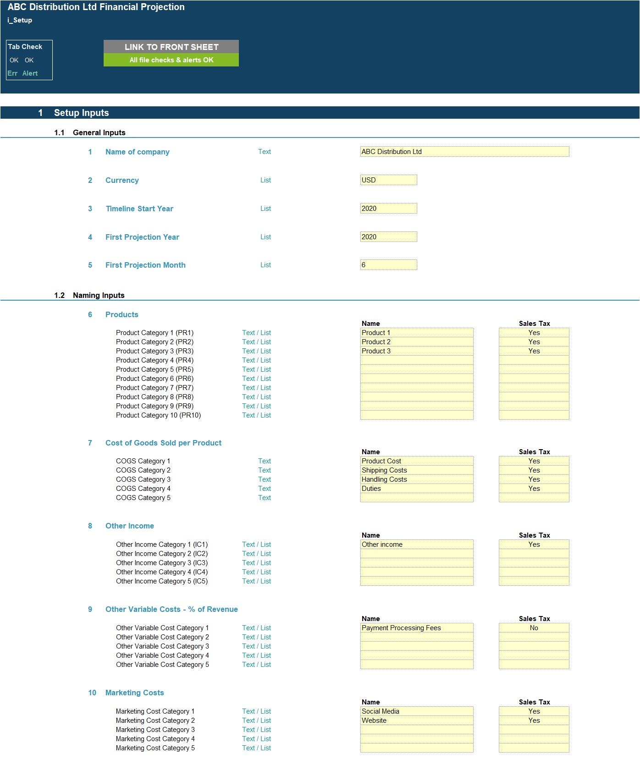The image size is (640, 770).
Task: Open the Sales Tax cell for Website
Action: click(534, 720)
